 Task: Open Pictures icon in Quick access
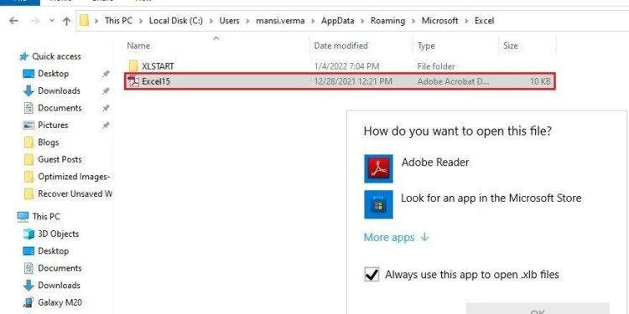pyautogui.click(x=29, y=126)
